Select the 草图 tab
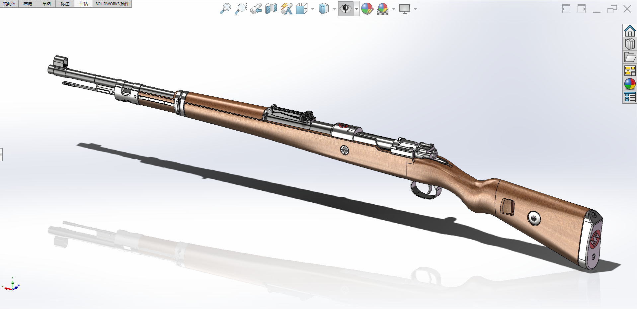 point(46,4)
